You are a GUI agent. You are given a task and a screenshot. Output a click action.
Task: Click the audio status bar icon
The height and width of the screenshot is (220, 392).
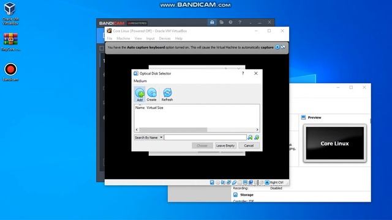(x=223, y=183)
